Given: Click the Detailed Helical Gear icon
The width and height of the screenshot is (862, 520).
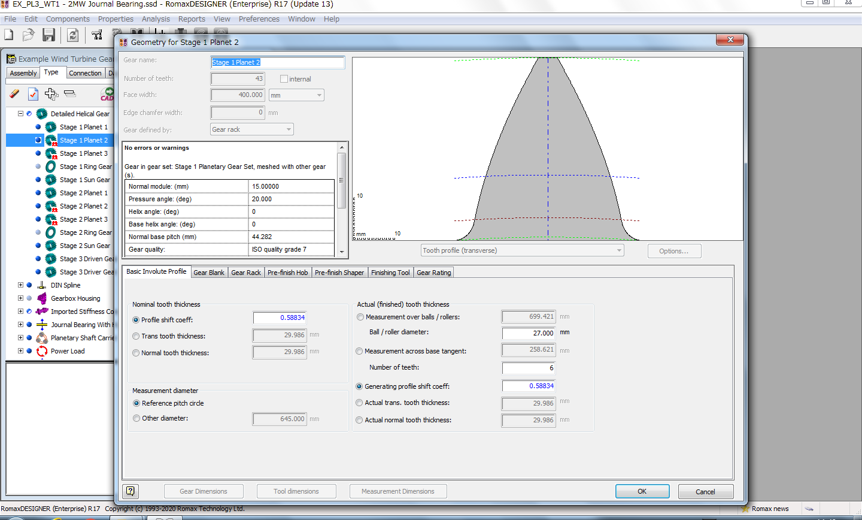Looking at the screenshot, I should click(42, 114).
